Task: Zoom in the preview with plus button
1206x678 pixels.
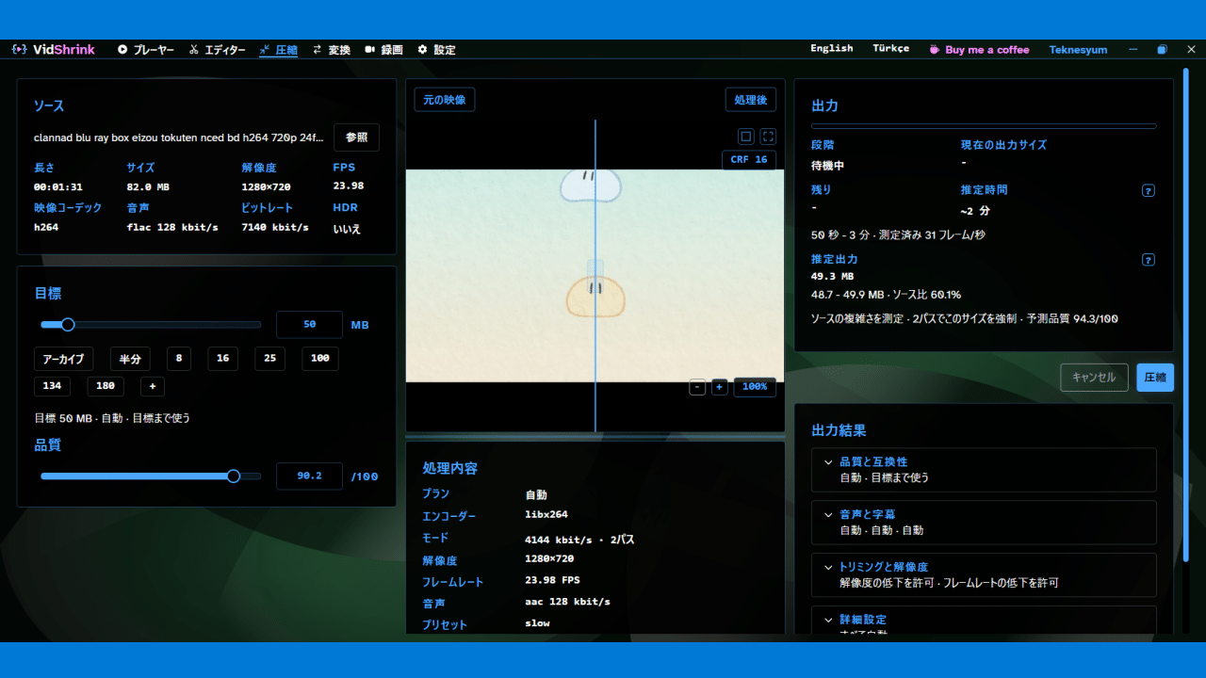Action: (x=719, y=387)
